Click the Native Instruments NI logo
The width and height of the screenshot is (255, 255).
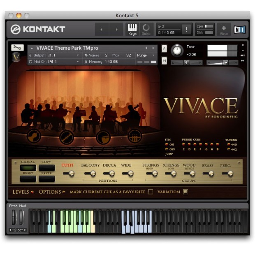239,30
